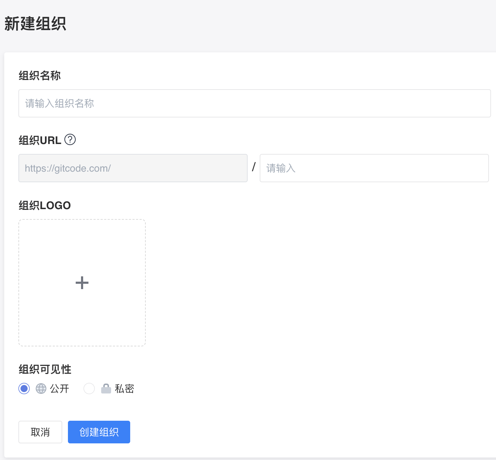496x460 pixels.
Task: Select the 私密 radio button
Action: (89, 389)
